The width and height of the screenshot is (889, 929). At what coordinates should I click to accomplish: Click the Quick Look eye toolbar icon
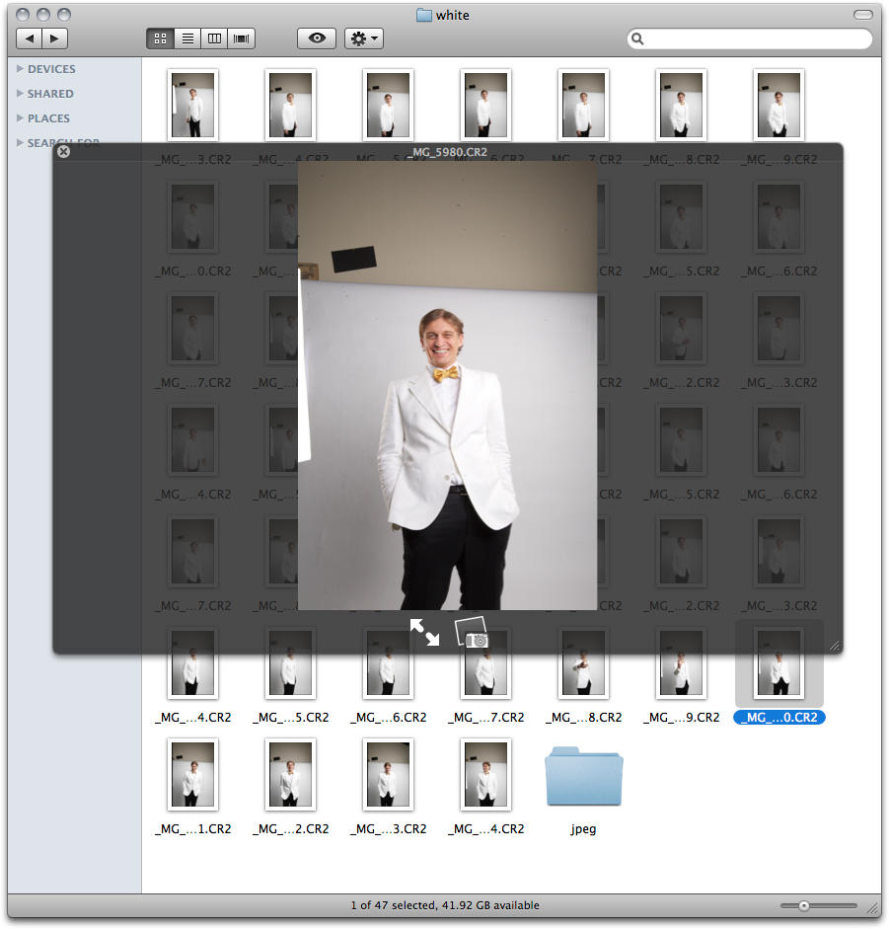[317, 39]
